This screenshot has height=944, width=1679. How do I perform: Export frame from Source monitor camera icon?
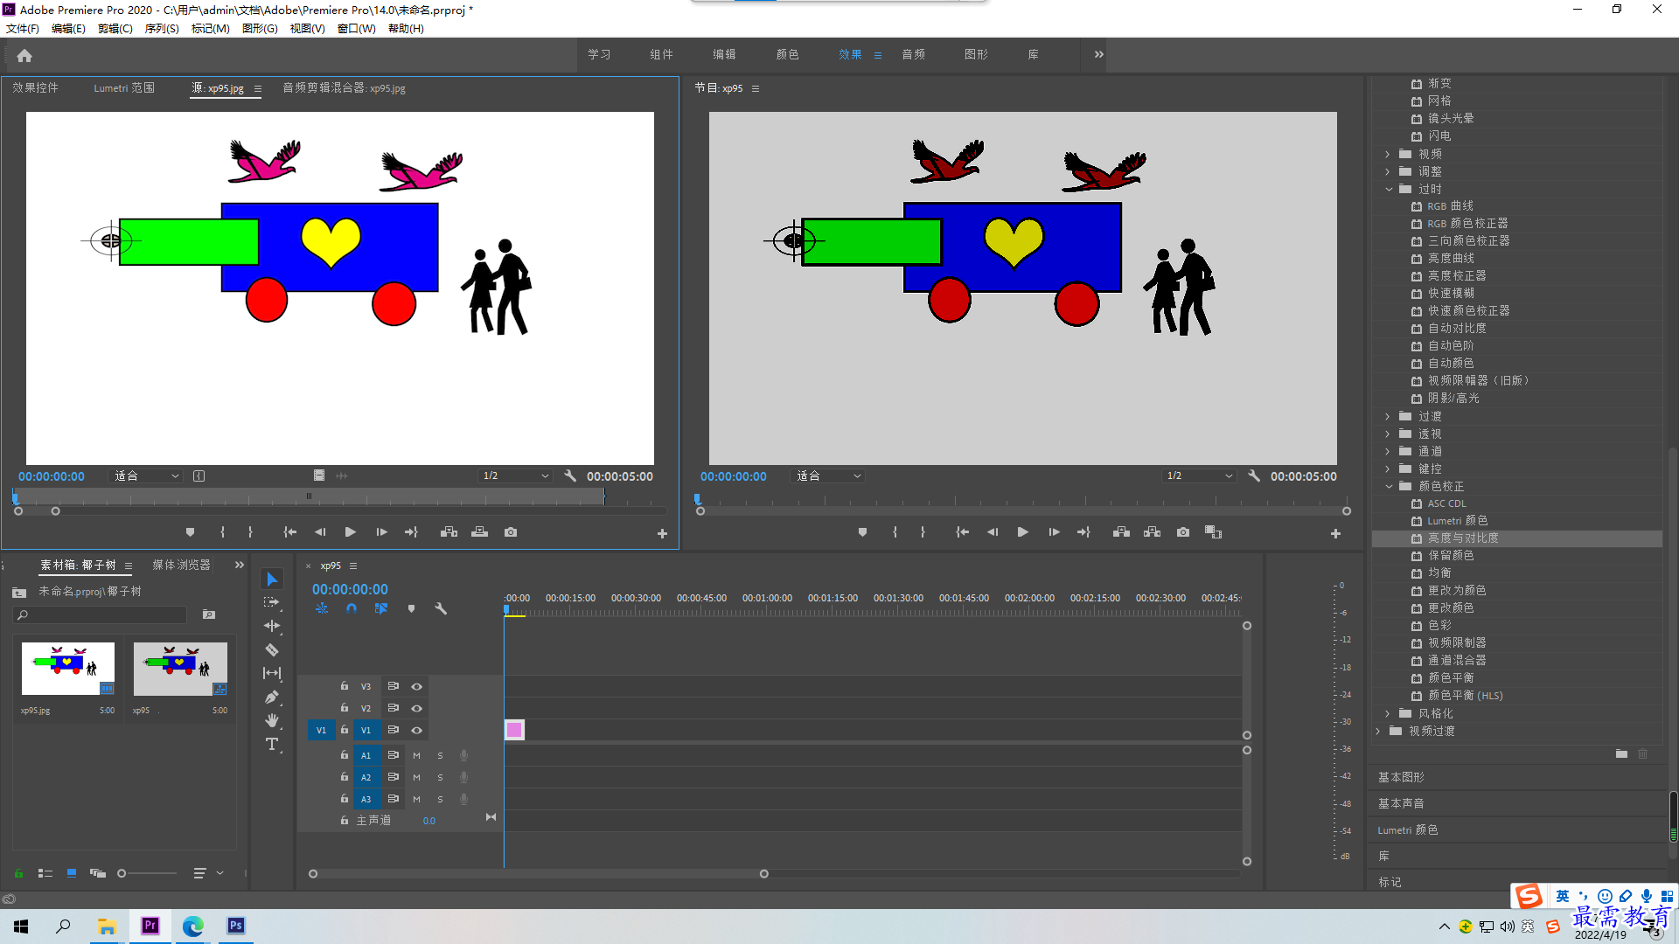[511, 532]
